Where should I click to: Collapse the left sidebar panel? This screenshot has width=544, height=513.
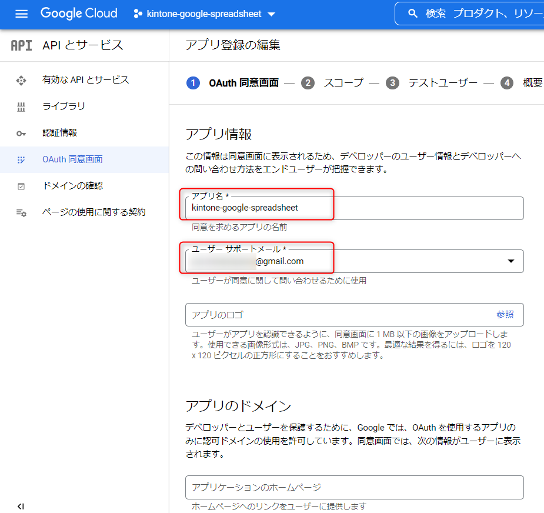21,506
